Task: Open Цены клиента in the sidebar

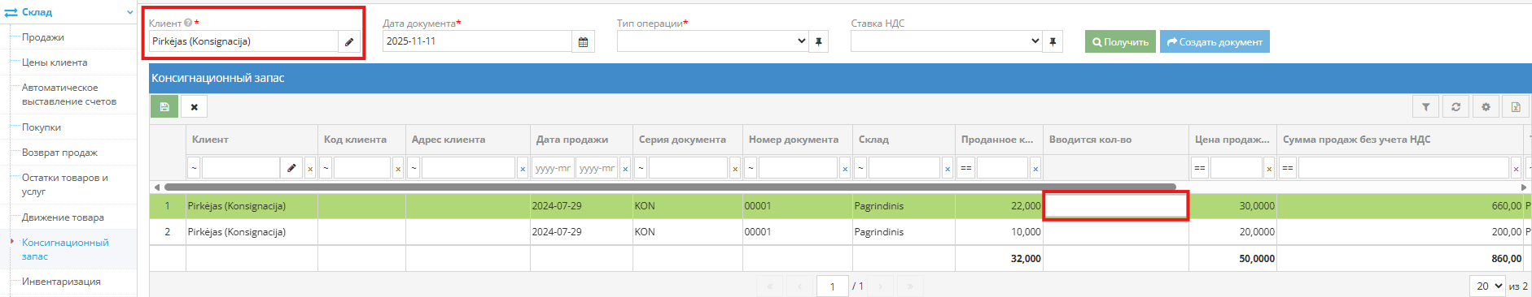Action: tap(55, 62)
